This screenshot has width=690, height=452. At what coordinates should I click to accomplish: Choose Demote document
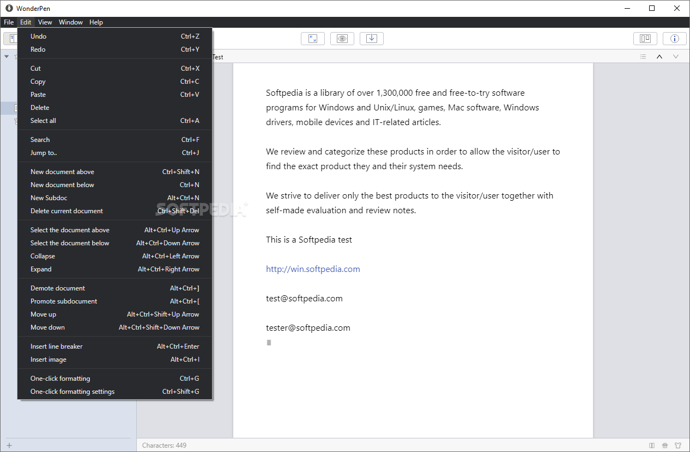click(x=115, y=288)
